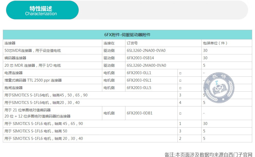Screen dimensions: 255x157
Task: Click the 特性描述 Characterization header badge
Action: (42, 10)
